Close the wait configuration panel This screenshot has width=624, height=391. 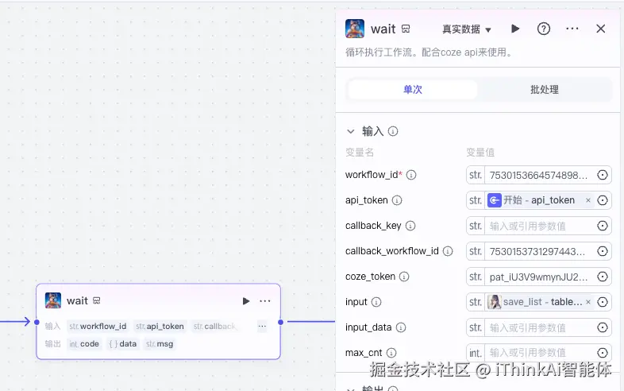click(x=601, y=29)
